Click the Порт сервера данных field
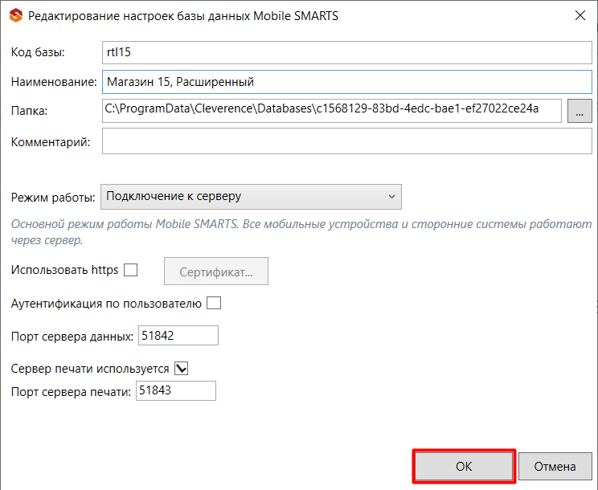Viewport: 598px width, 490px height. pyautogui.click(x=178, y=335)
